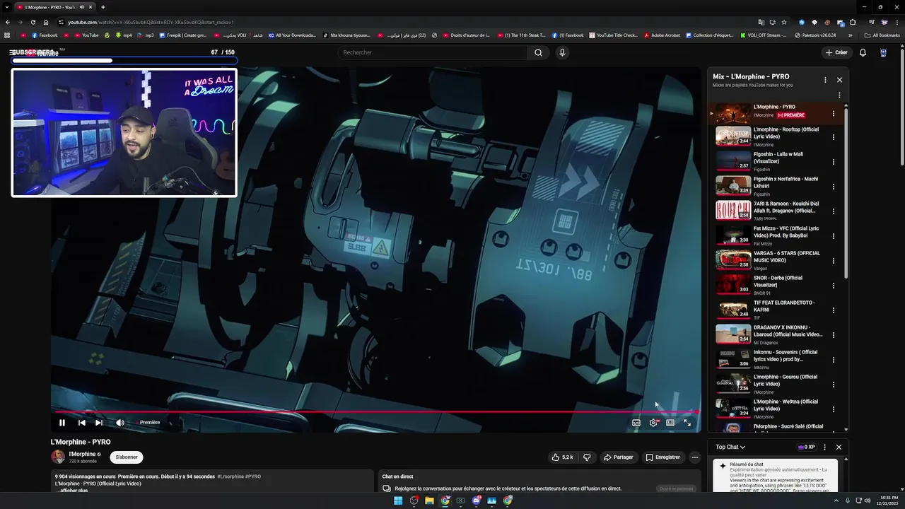Show hidden system tray icons
This screenshot has height=509, width=905.
click(x=835, y=501)
